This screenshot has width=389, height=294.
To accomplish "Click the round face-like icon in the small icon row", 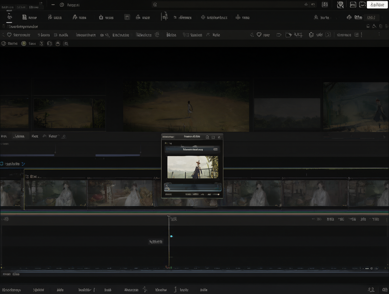I will [58, 44].
